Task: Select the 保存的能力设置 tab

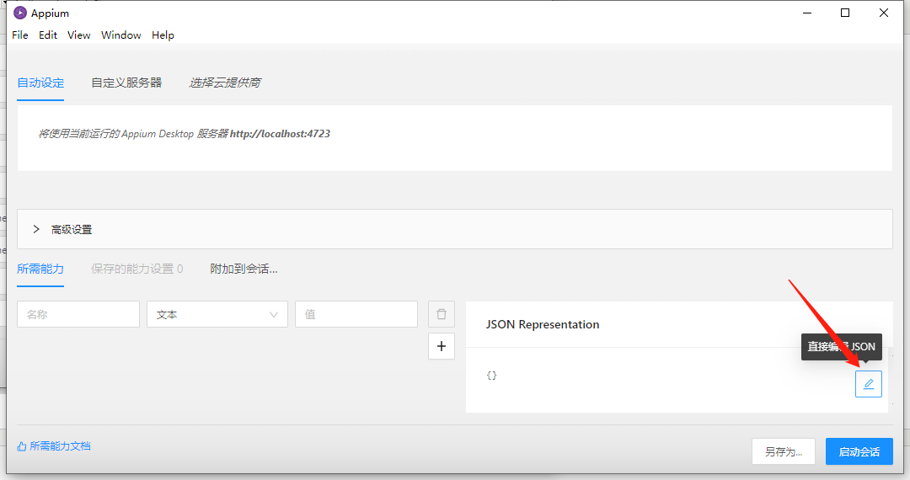Action: [137, 269]
